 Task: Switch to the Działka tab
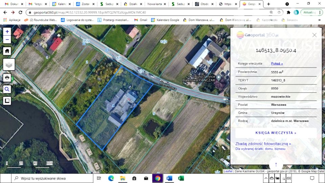click(133, 4)
